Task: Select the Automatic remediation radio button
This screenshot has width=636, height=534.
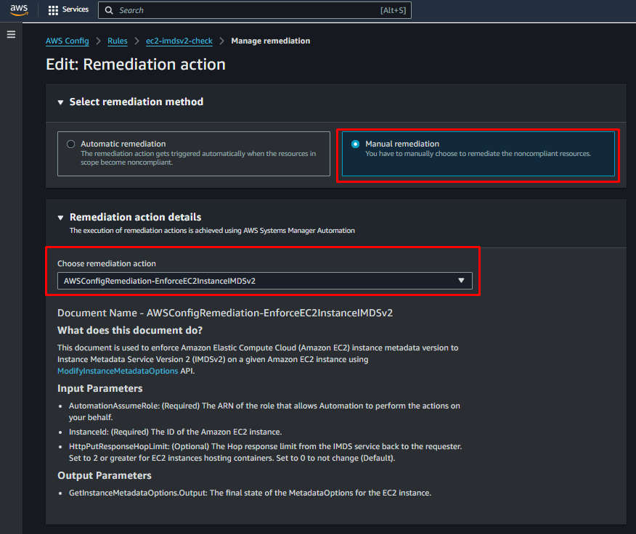Action: pyautogui.click(x=71, y=144)
